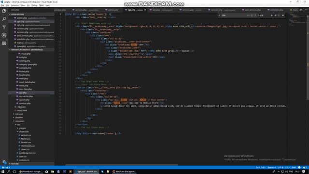Toggle Find in Selection in the find widget
The width and height of the screenshot is (309, 174).
[x=279, y=15]
